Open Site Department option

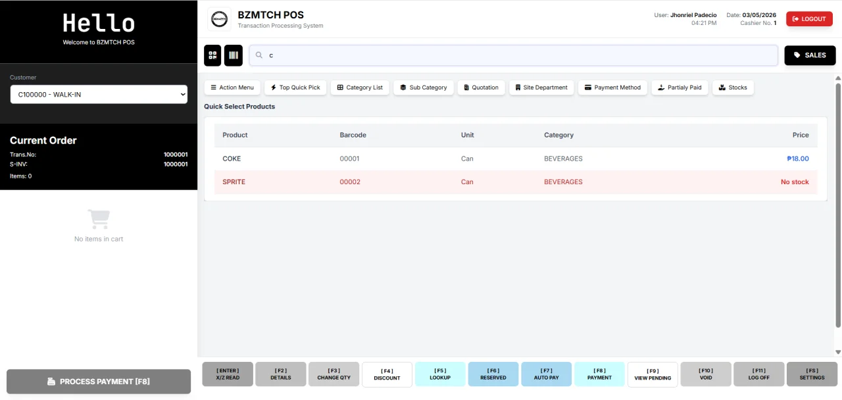tap(541, 87)
